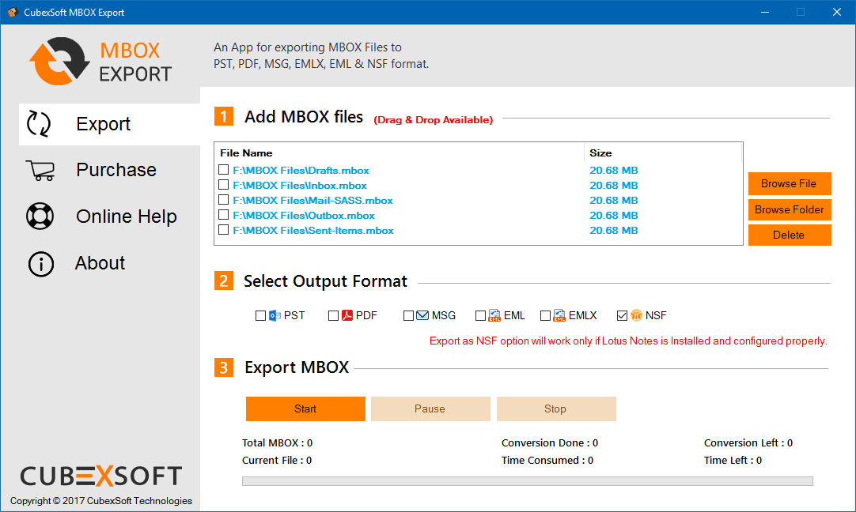
Task: Select the F:\MBOX Files\Outbox.mbox file path
Action: click(304, 216)
